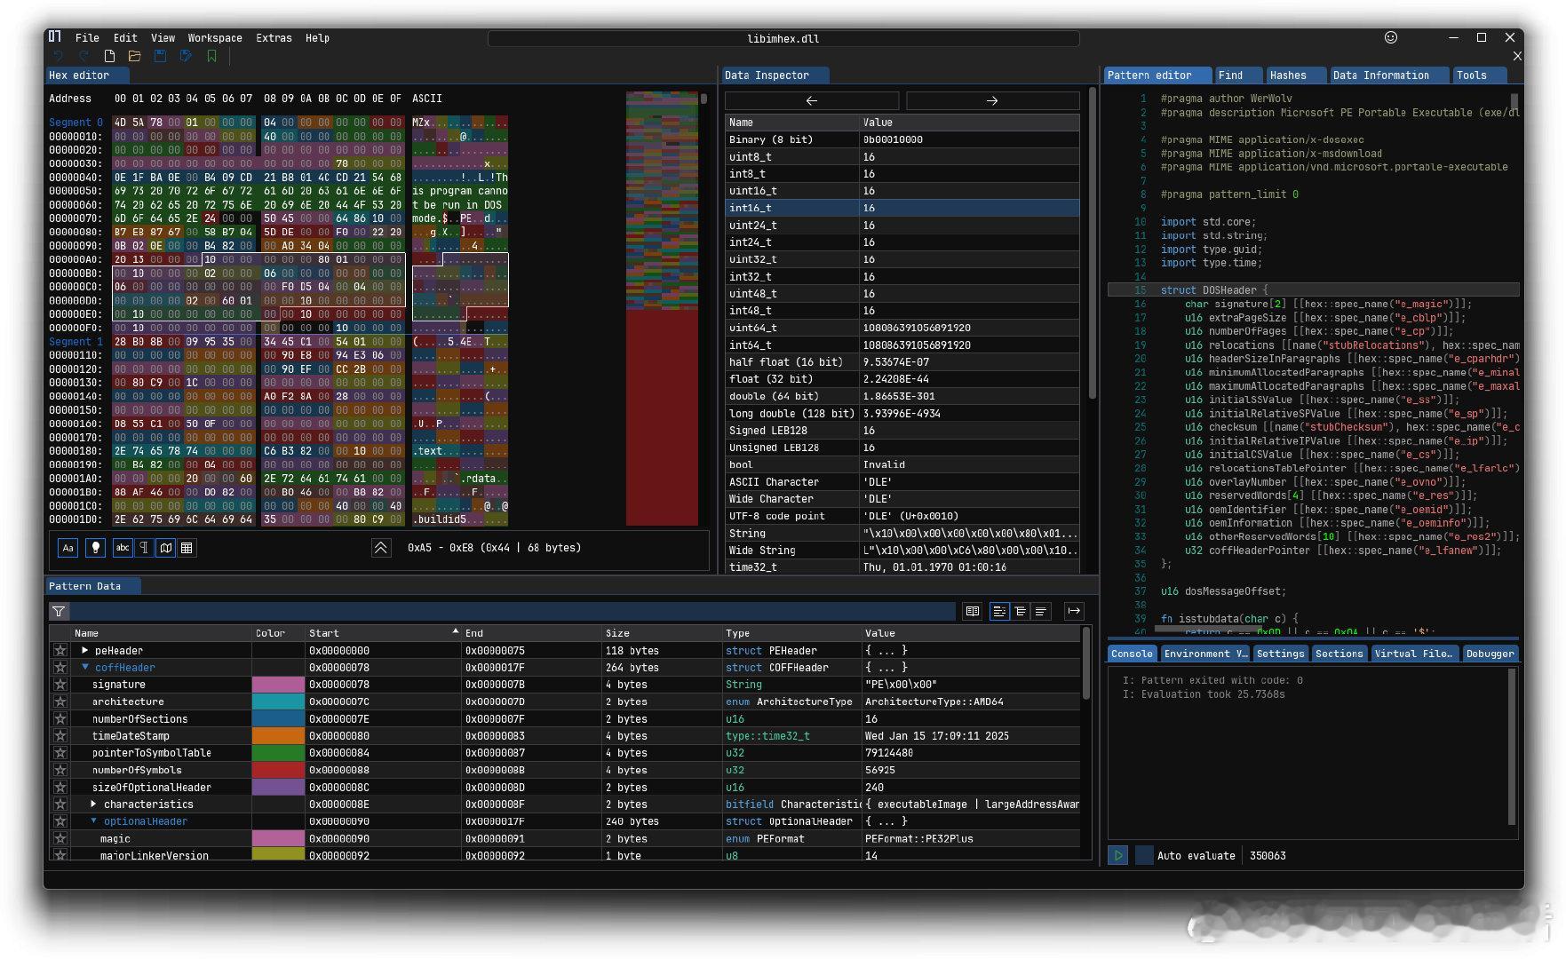Expand the characteristics bitfield row
1566x959 pixels.
pyautogui.click(x=94, y=804)
